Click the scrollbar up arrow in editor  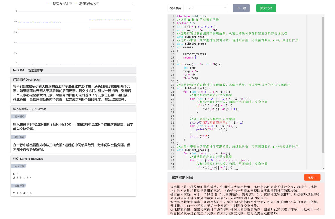323,16
